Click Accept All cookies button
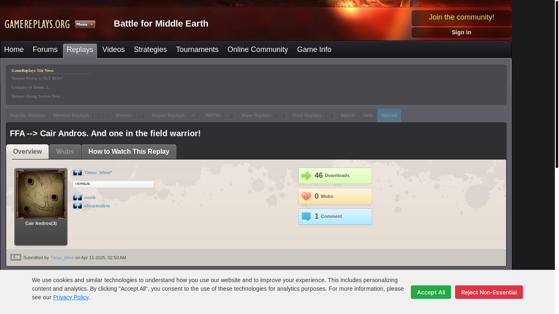This screenshot has width=559, height=314. [x=431, y=292]
